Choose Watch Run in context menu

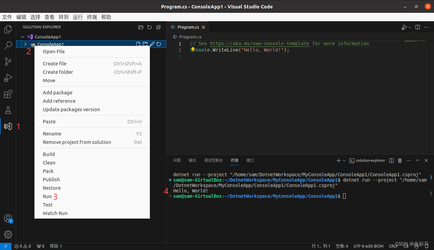[x=92, y=213]
